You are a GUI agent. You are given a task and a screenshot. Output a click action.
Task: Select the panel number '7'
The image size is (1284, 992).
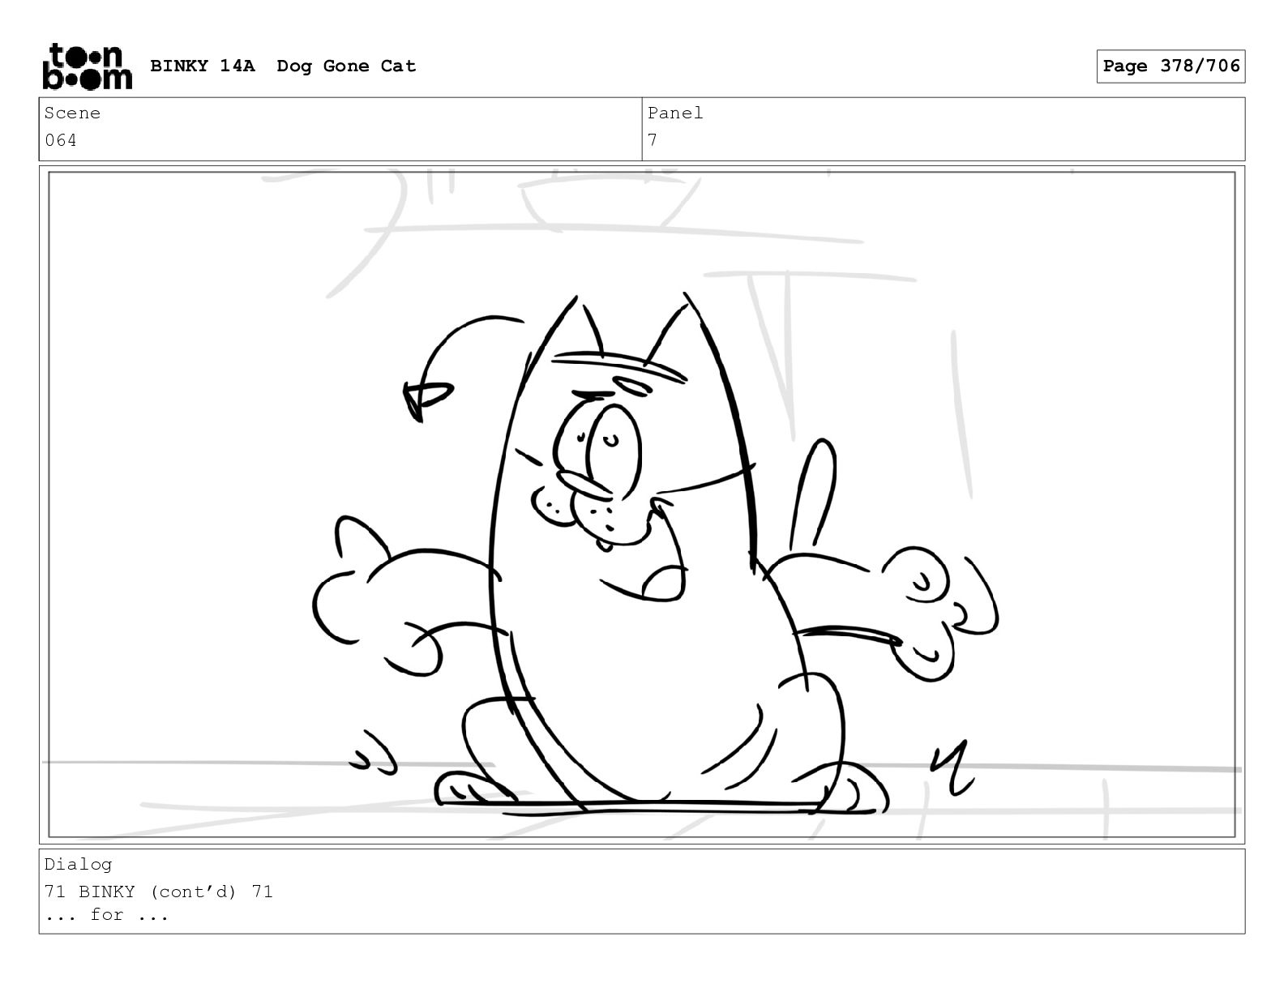click(x=653, y=140)
